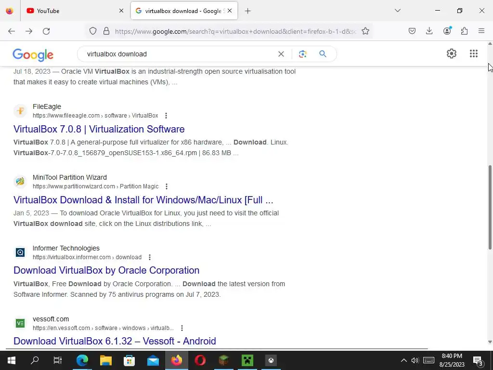Open Windows taskbar search
Viewport: 493px width, 370px height.
pyautogui.click(x=35, y=360)
